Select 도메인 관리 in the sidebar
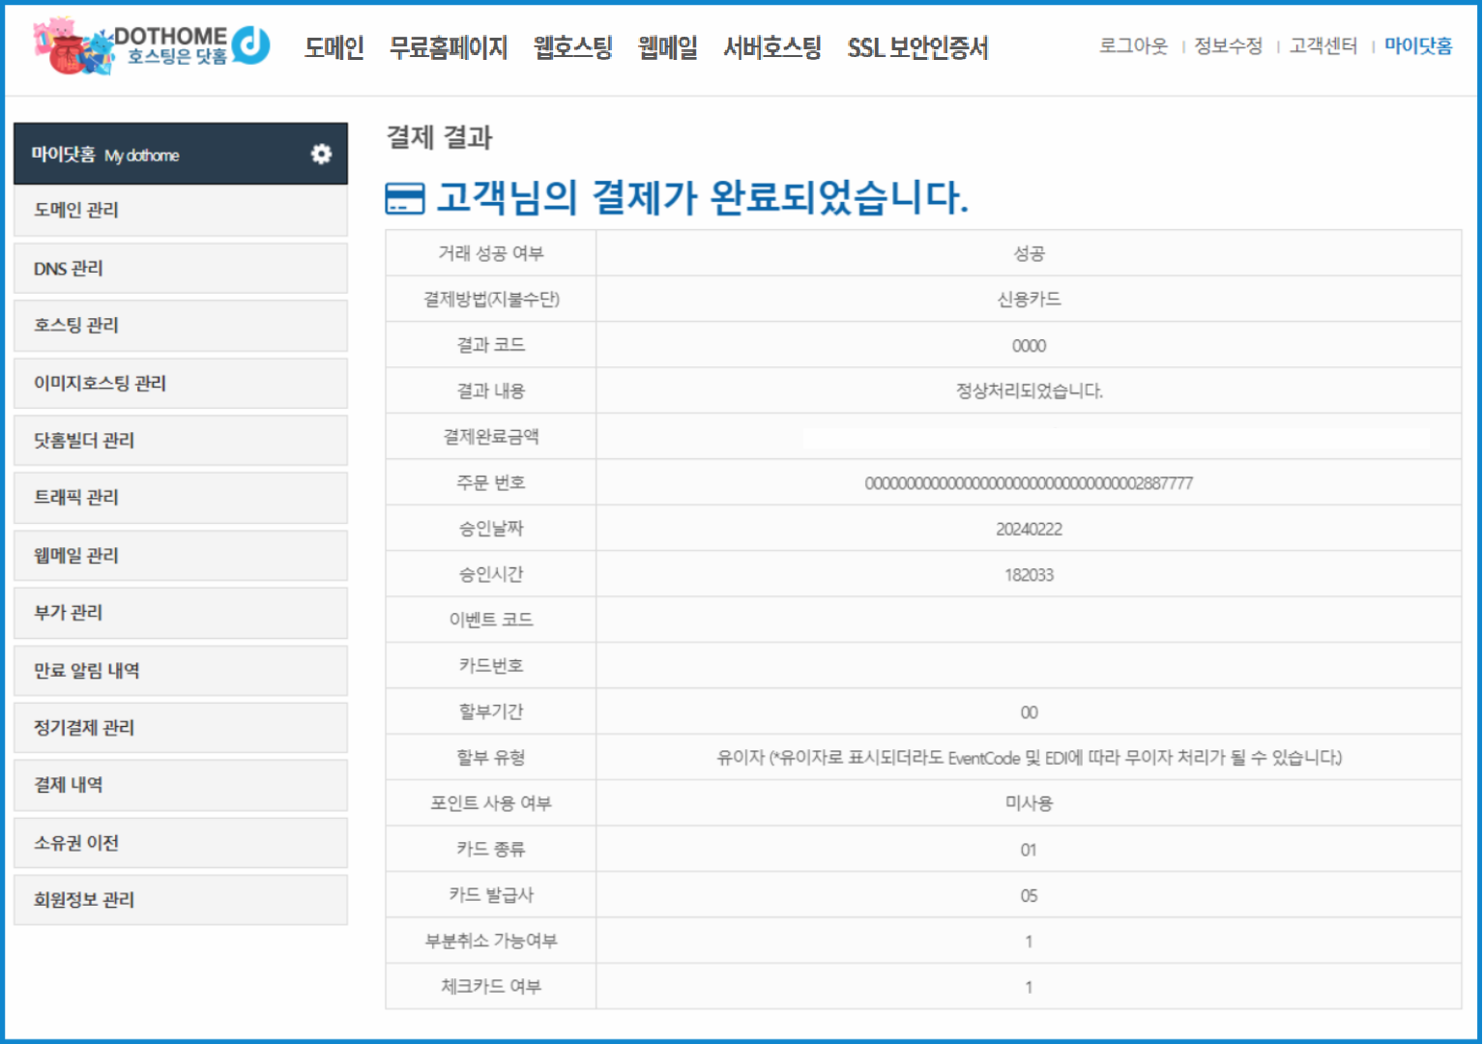This screenshot has width=1483, height=1044. coord(180,210)
